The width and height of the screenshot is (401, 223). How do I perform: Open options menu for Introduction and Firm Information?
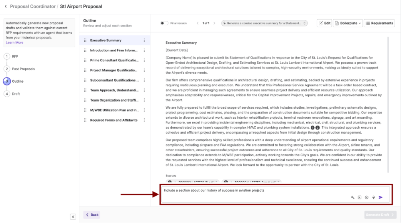click(x=144, y=50)
